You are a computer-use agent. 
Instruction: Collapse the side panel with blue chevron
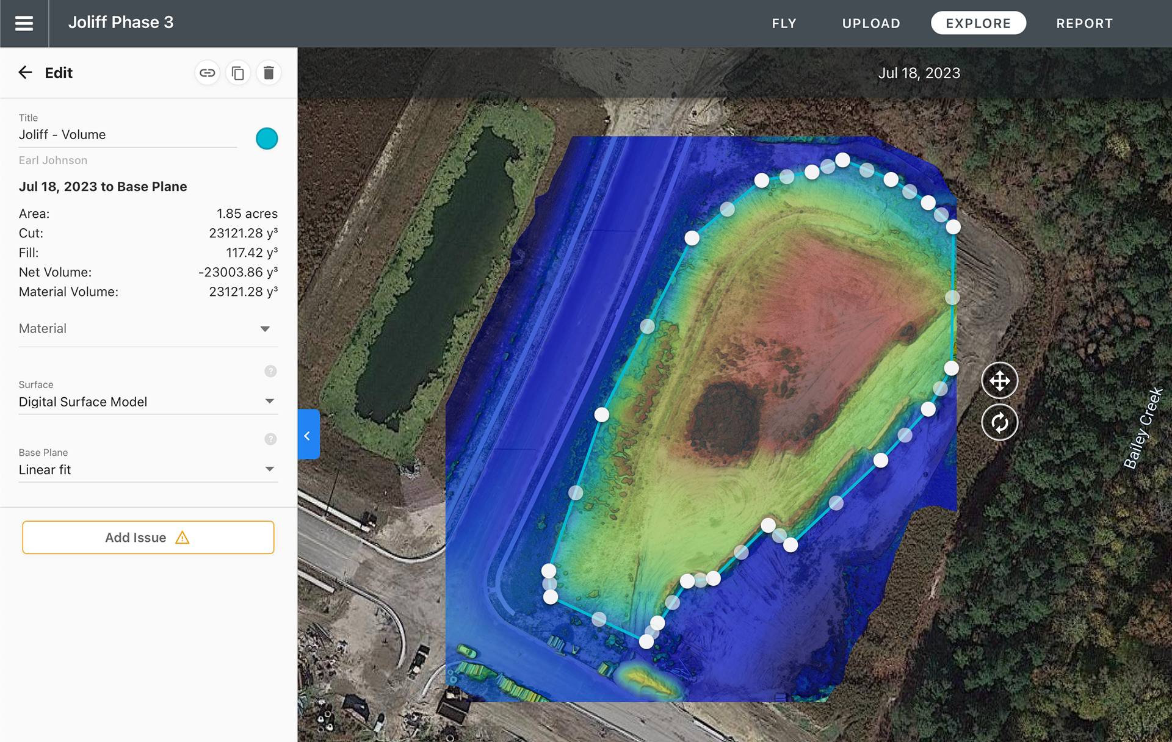308,435
